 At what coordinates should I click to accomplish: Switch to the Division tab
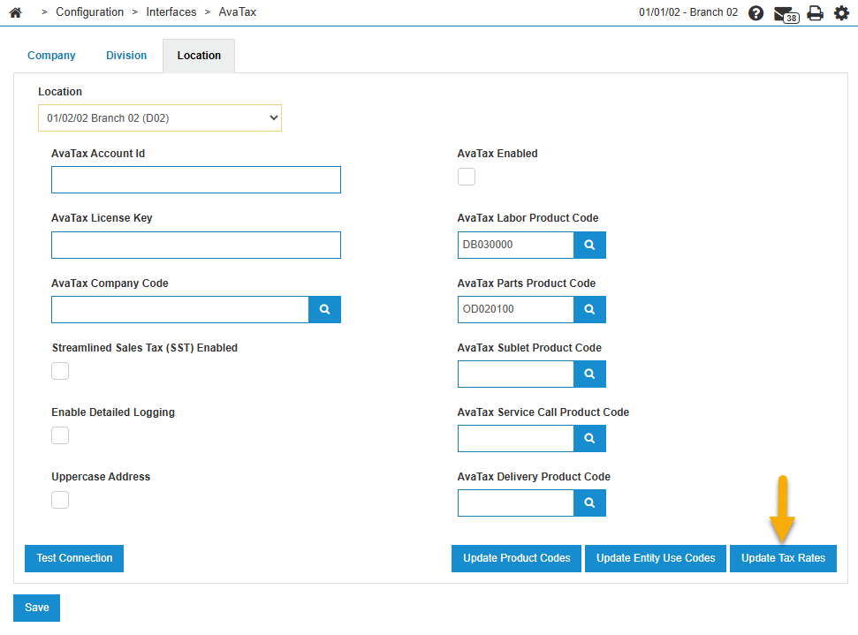pos(126,56)
